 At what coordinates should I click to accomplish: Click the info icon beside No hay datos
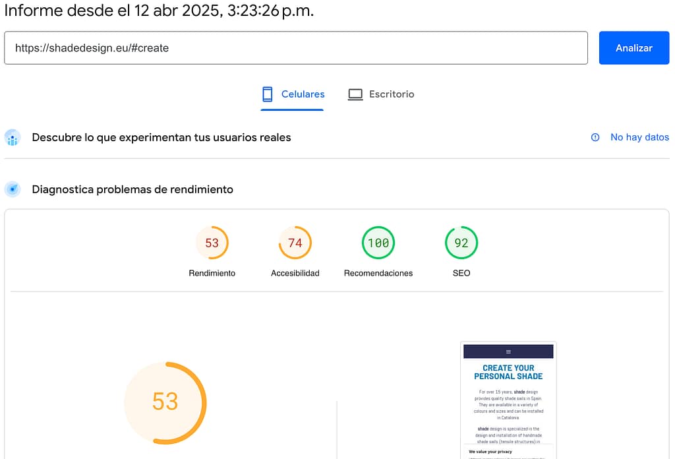595,137
